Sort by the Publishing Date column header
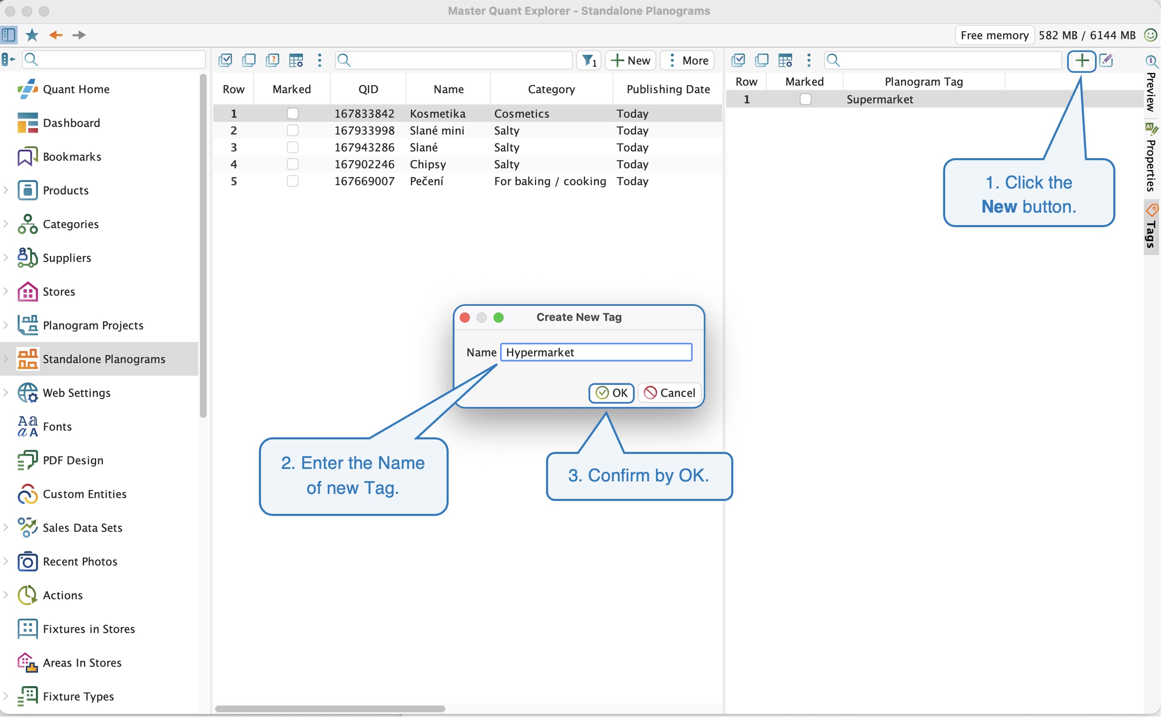This screenshot has height=719, width=1162. [668, 89]
